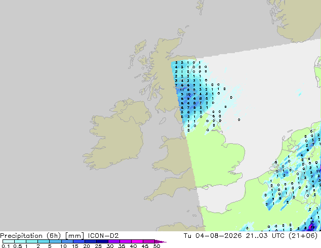This screenshot has width=321, height=248.
Task: Click the '21..03 UTC' time text
Action: 265,236
